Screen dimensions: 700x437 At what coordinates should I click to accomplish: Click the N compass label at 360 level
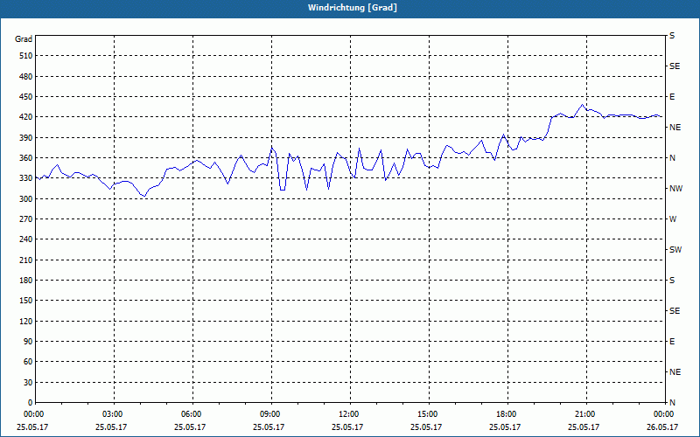(672, 158)
